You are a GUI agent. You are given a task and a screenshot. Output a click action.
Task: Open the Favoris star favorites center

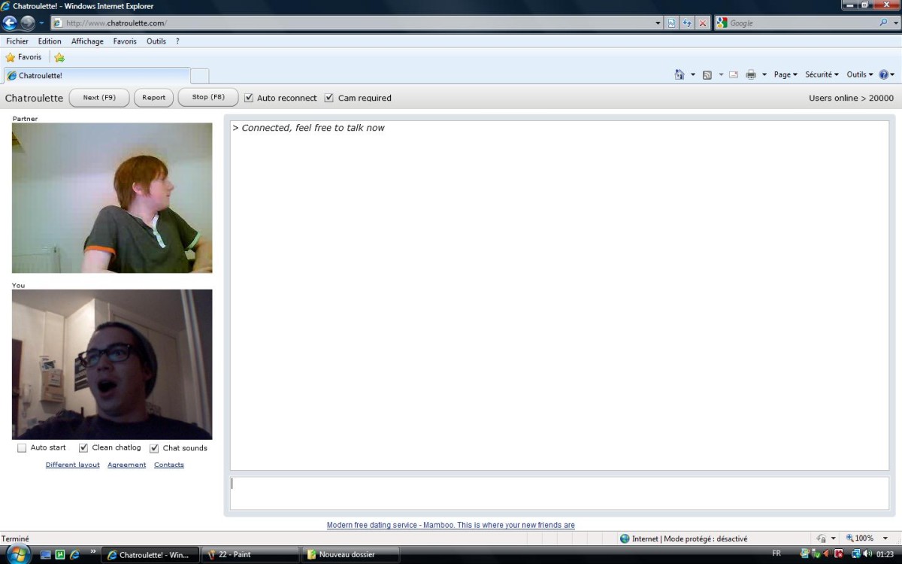tap(23, 57)
